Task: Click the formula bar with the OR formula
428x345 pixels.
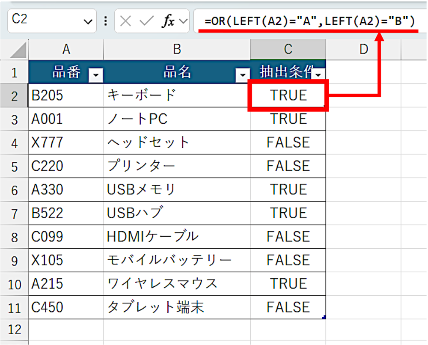Action: [310, 21]
